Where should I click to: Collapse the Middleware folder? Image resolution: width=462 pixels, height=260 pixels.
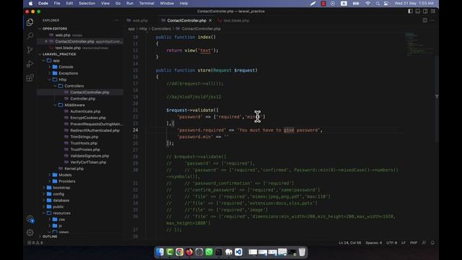click(x=74, y=105)
